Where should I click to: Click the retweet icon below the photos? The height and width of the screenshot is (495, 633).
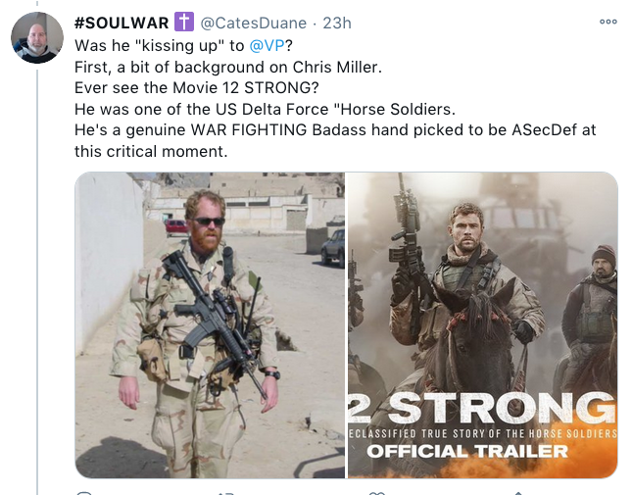225,493
